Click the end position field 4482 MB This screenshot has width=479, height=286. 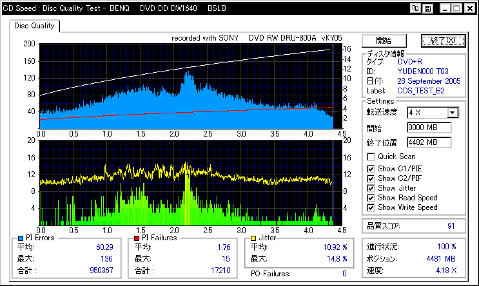click(x=429, y=142)
